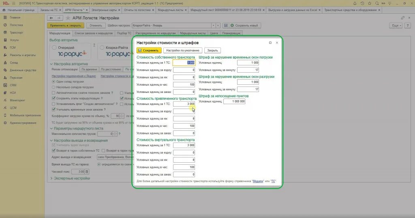Open Шаблон настроек dropdown arrow
415x218 pixels.
pyautogui.click(x=213, y=25)
